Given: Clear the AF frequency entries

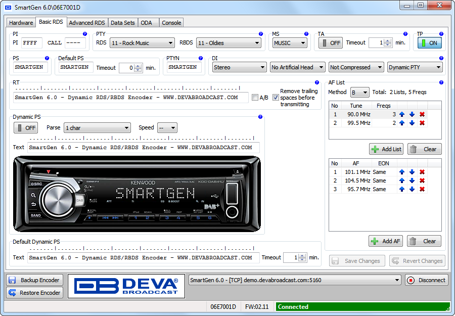Looking at the screenshot, I should (424, 241).
